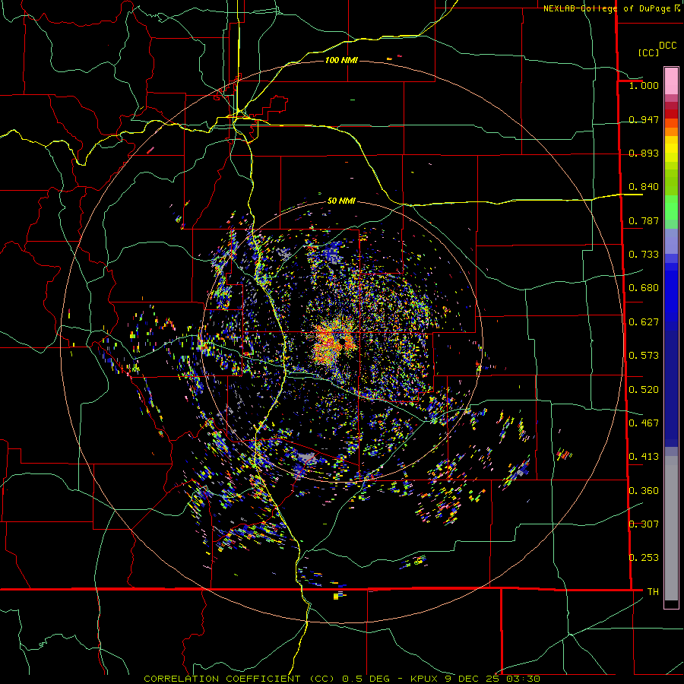Click the 0.253 color scale value
The height and width of the screenshot is (684, 684).
point(644,558)
